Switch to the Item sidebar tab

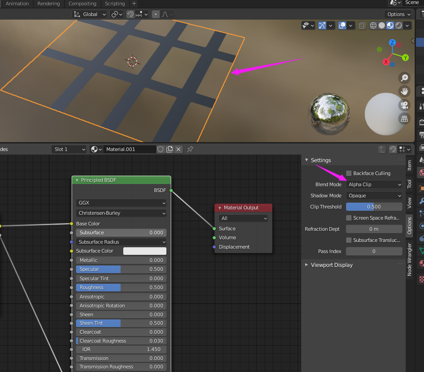(x=409, y=165)
